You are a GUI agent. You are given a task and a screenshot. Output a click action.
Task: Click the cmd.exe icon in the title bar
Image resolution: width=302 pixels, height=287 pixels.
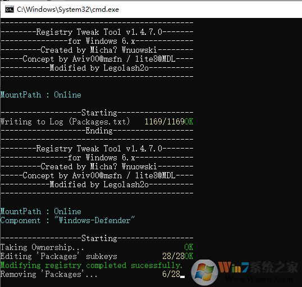tap(10, 10)
